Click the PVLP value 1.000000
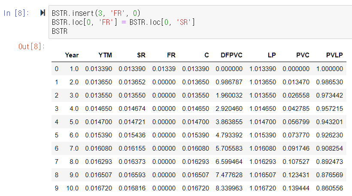Viewport: 352px width, 196px height. click(330, 69)
